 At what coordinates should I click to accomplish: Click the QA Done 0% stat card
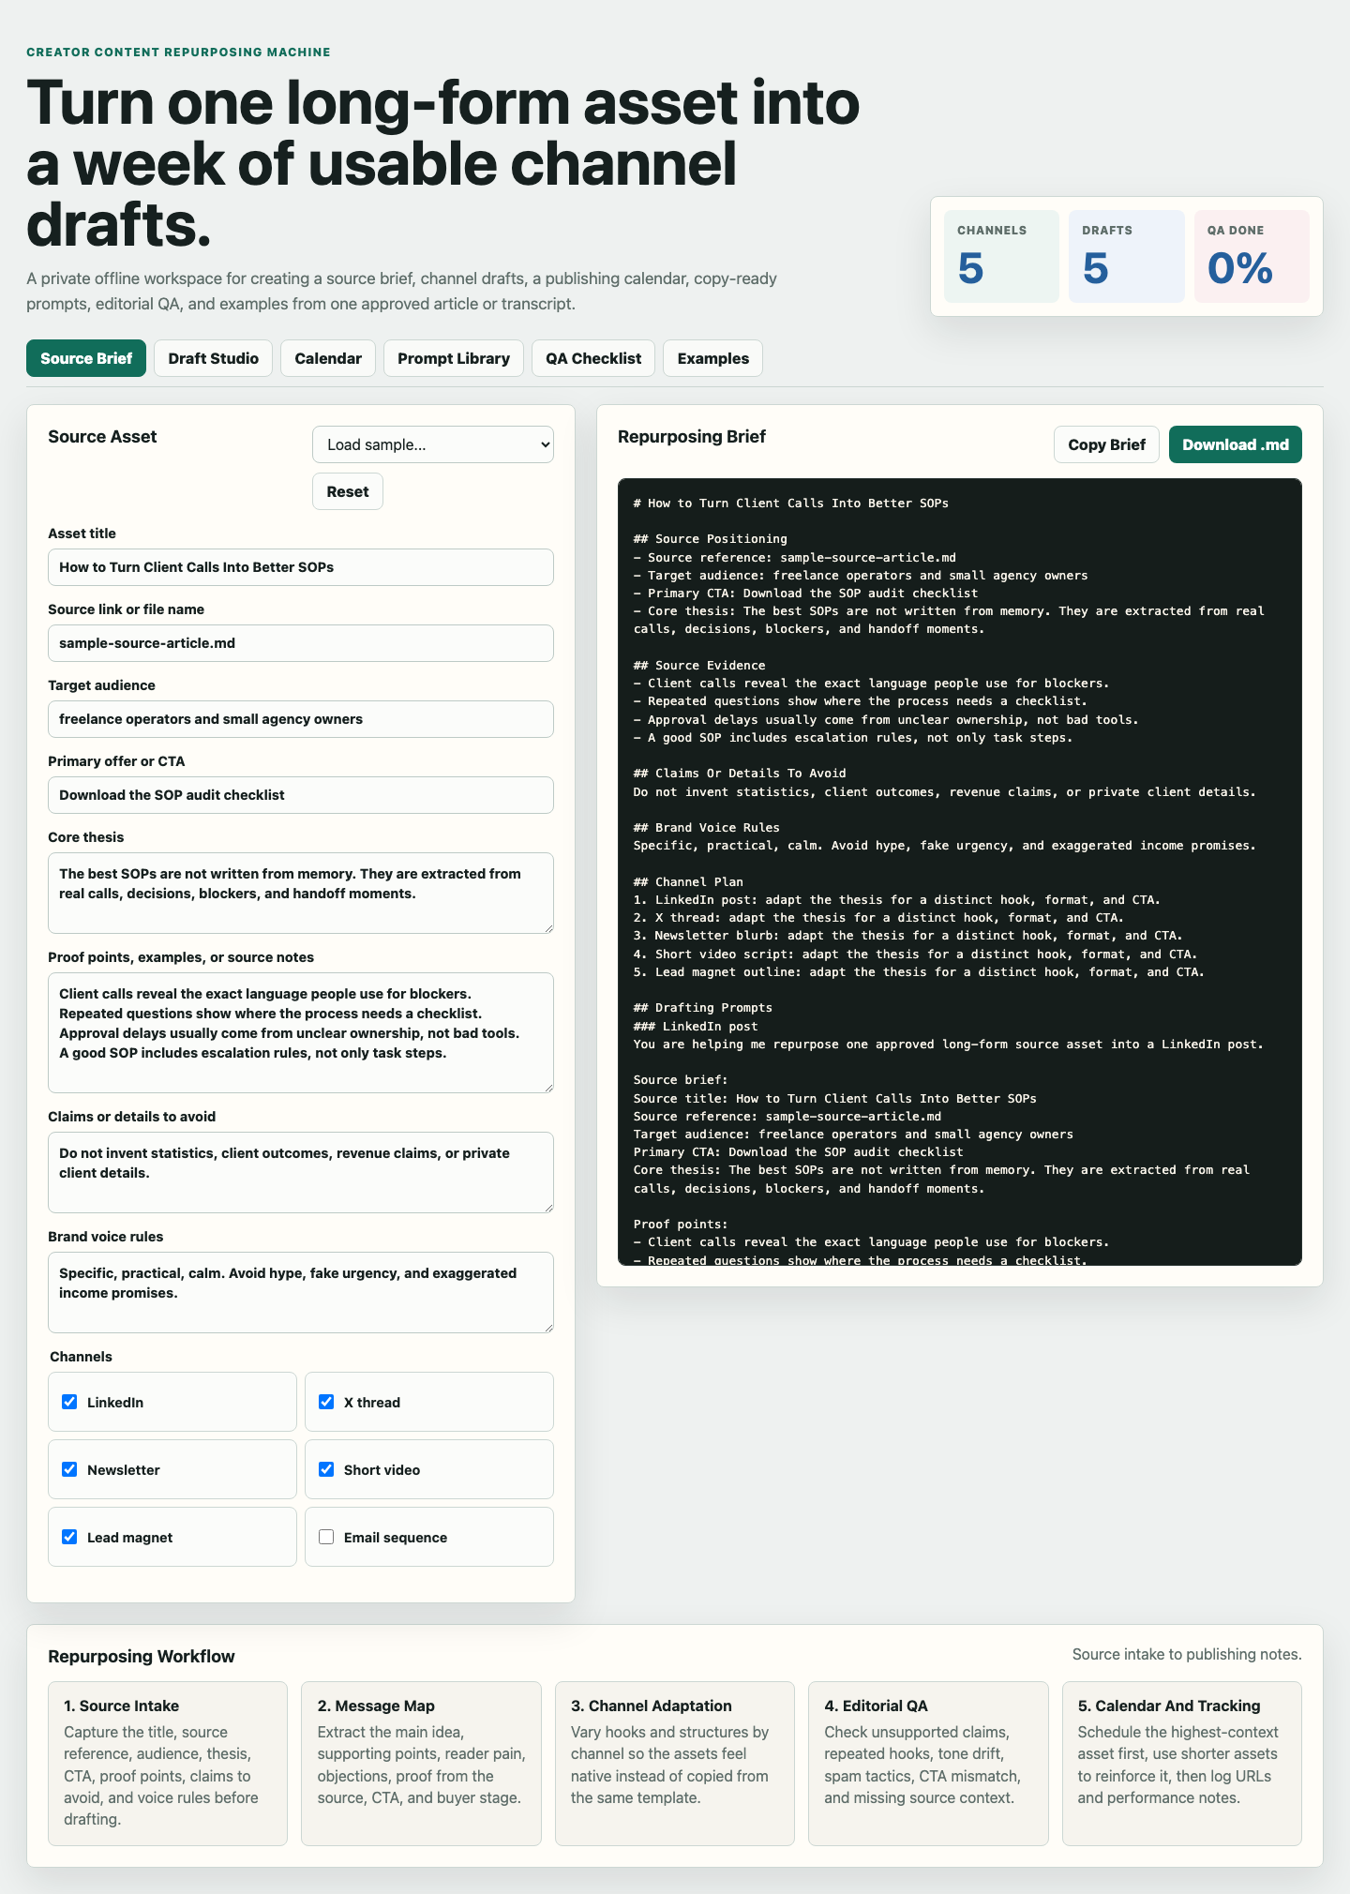[x=1252, y=256]
